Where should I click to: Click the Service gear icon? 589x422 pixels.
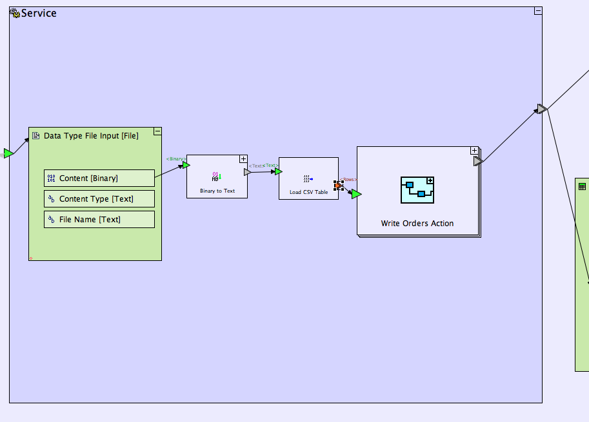(x=14, y=13)
